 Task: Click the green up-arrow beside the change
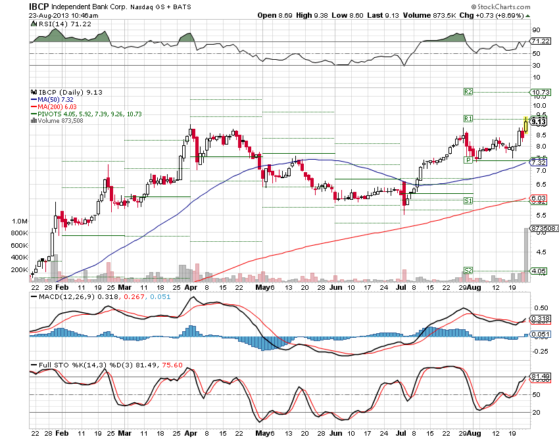click(x=527, y=16)
